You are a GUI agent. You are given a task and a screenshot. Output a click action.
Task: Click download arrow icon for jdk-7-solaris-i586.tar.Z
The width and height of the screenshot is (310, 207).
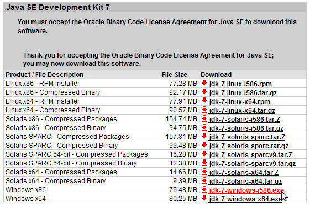[x=204, y=119]
